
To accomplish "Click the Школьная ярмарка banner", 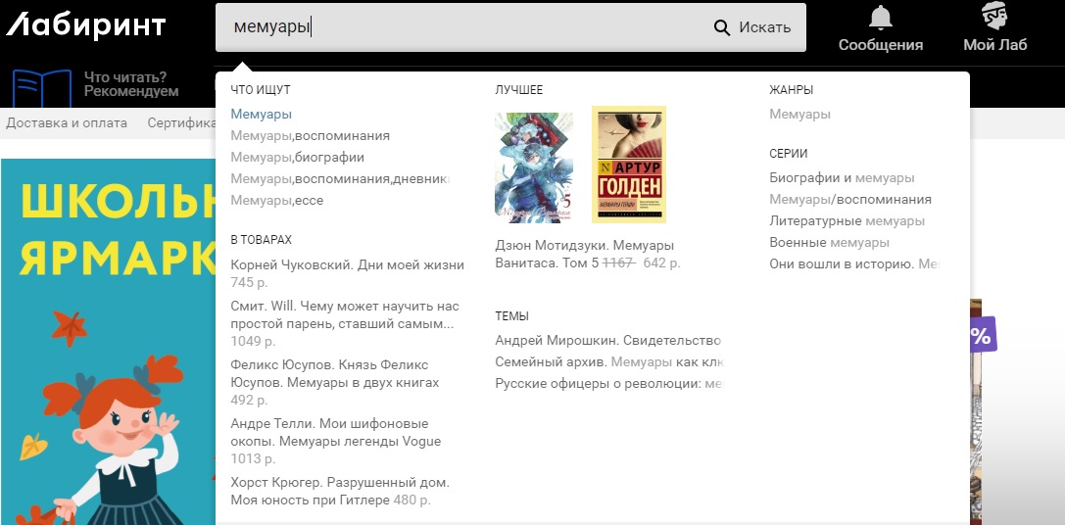I will (x=108, y=342).
